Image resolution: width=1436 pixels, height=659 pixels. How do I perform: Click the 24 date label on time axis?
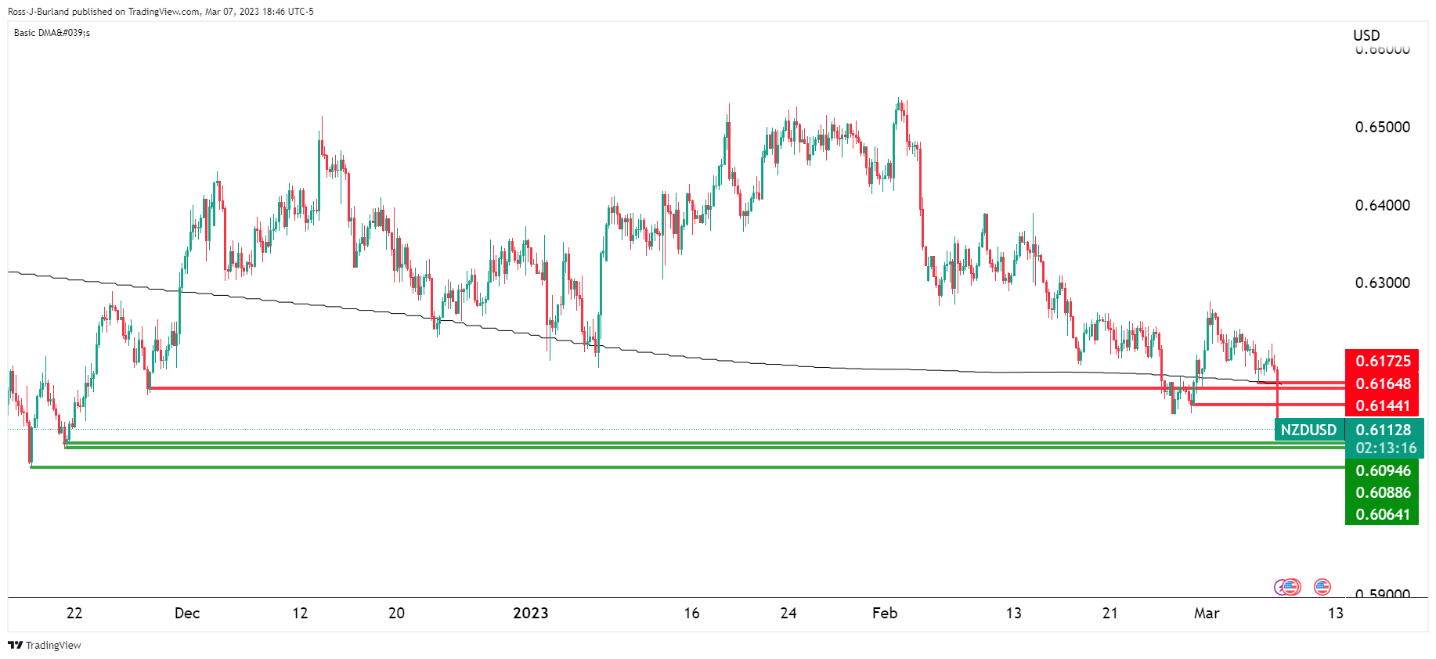(x=788, y=613)
